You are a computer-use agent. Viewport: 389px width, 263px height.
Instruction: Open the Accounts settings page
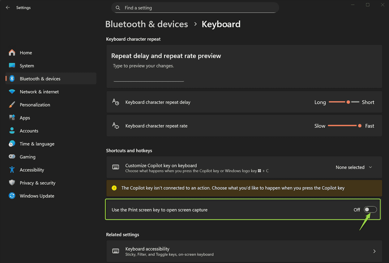[29, 131]
